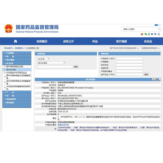The image size is (163, 163).
Task: Open 化妆品 in the navigation bar
Action: point(148,41)
